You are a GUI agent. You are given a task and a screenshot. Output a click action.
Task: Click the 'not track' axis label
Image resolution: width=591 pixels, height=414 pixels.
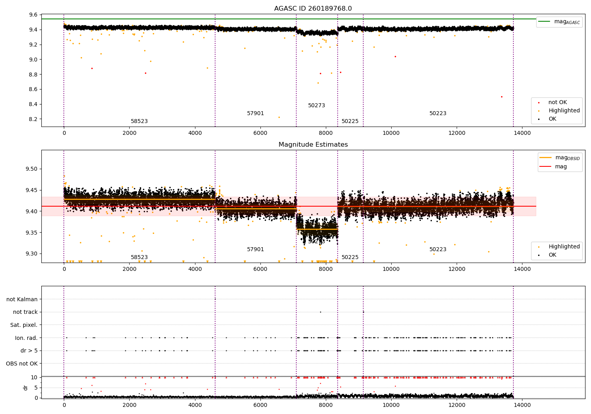pos(25,312)
